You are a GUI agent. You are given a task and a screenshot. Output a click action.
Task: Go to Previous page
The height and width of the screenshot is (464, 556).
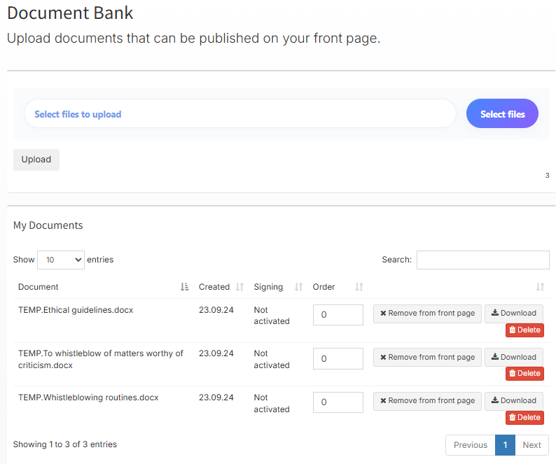click(x=470, y=445)
